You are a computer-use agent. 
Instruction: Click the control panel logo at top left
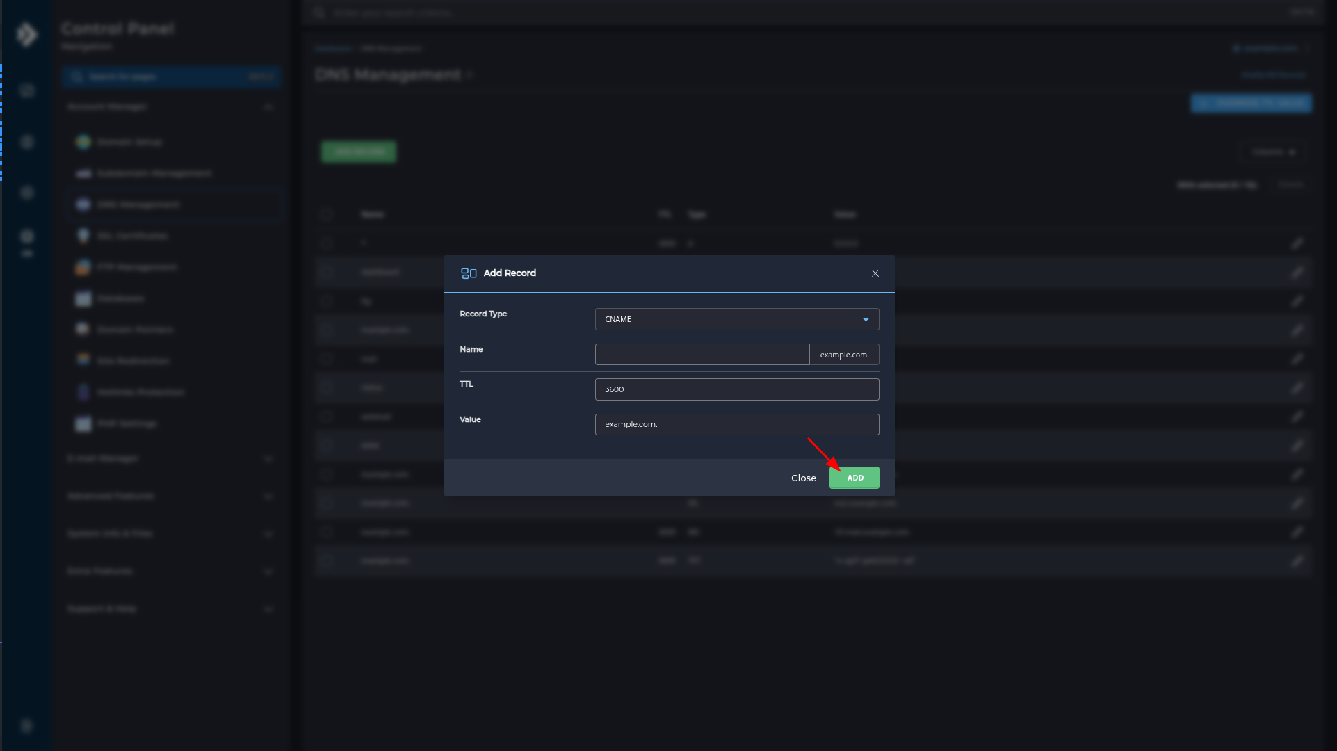tap(26, 34)
